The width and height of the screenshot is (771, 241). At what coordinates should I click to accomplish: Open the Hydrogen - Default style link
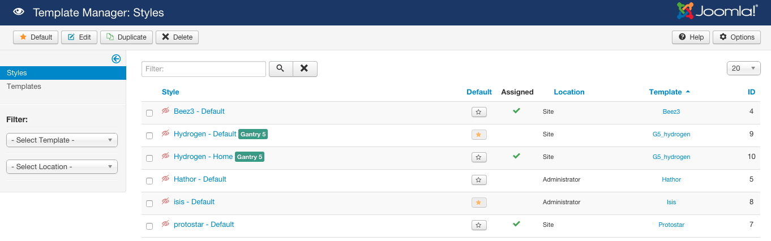[204, 134]
